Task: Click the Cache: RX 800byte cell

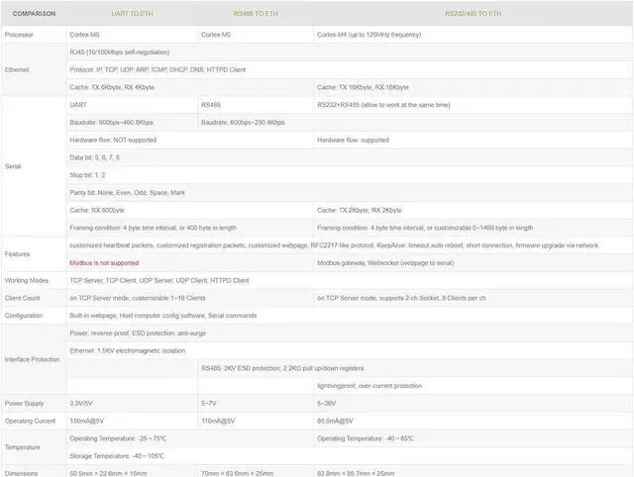Action: [x=190, y=211]
